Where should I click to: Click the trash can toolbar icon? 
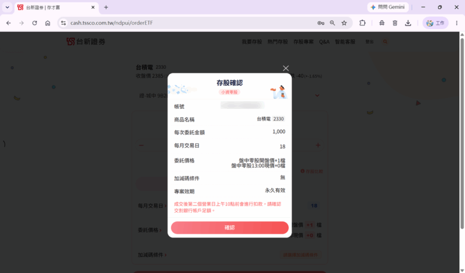(x=395, y=23)
